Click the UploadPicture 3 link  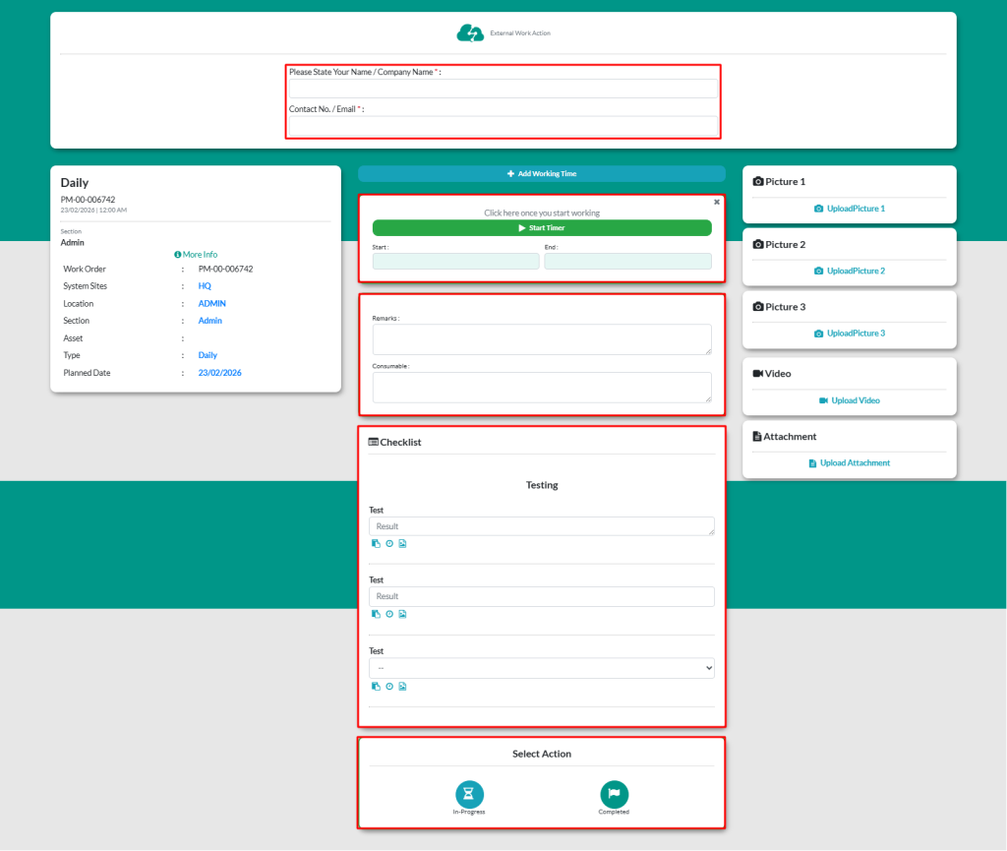pos(850,334)
